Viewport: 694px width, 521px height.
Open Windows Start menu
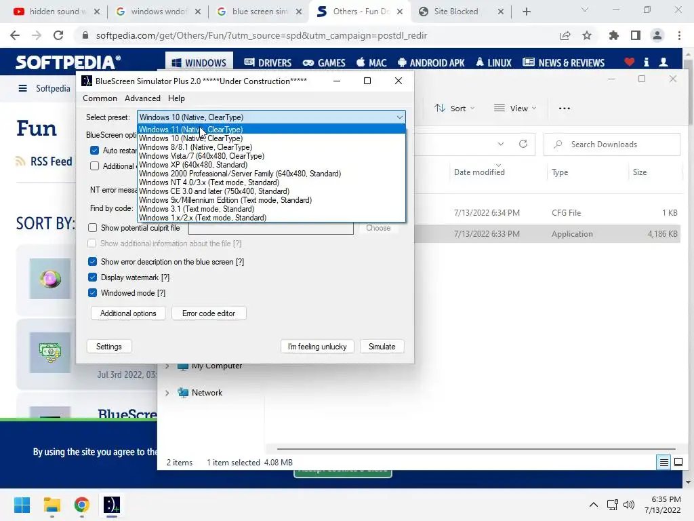(x=22, y=505)
